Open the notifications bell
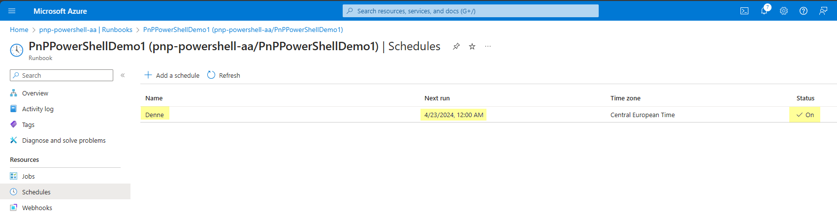The width and height of the screenshot is (837, 217). (x=764, y=11)
